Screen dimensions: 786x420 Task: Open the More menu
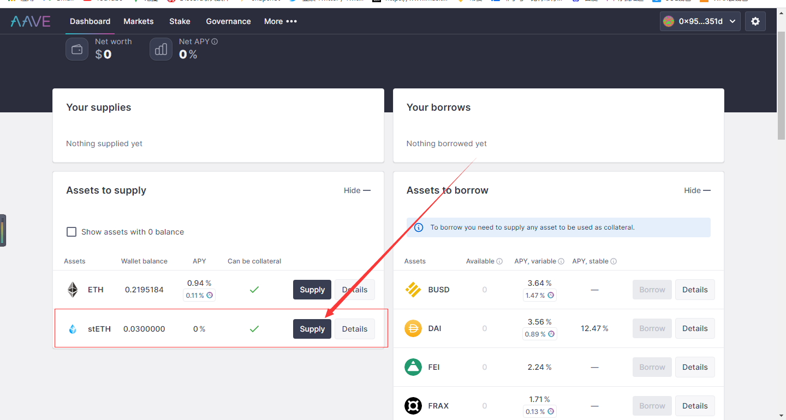click(x=280, y=21)
